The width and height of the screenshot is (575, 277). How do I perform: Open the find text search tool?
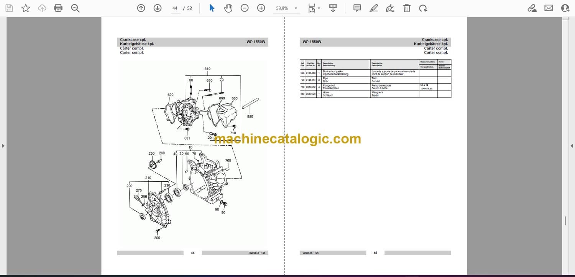(75, 8)
